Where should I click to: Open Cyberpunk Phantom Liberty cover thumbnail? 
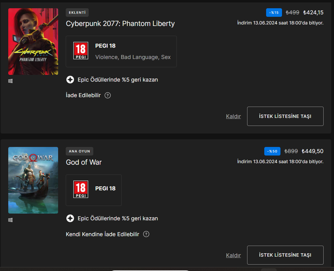coord(33,42)
